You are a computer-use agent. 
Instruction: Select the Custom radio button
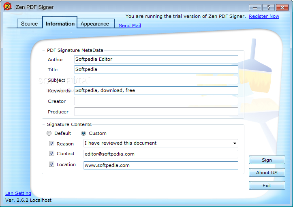pos(83,133)
